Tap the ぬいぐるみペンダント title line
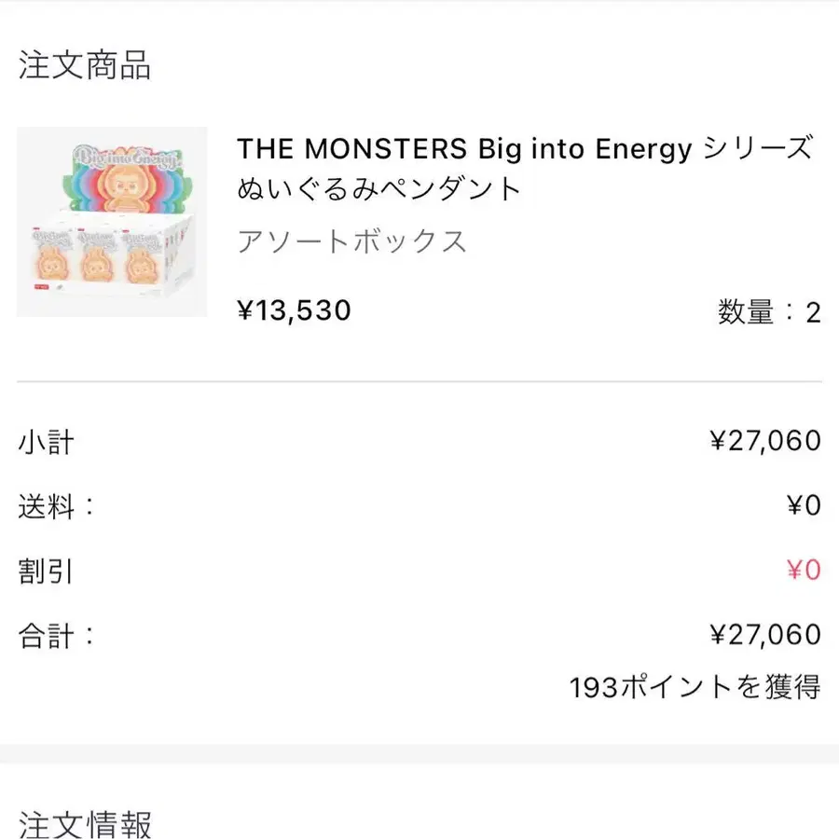 [378, 190]
